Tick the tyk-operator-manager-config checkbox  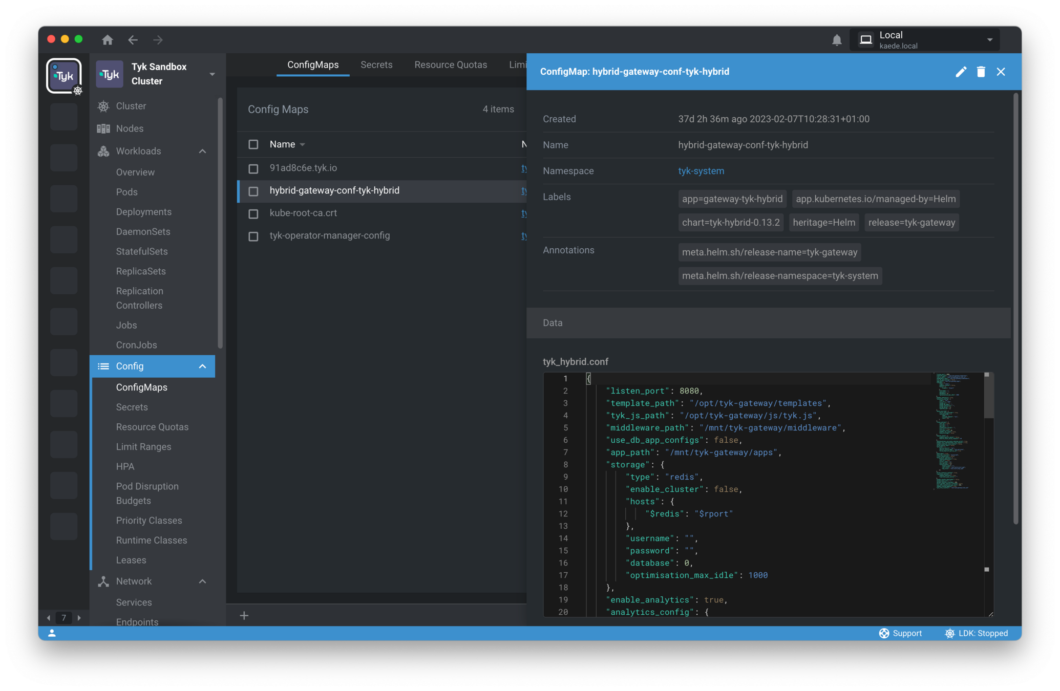click(253, 236)
